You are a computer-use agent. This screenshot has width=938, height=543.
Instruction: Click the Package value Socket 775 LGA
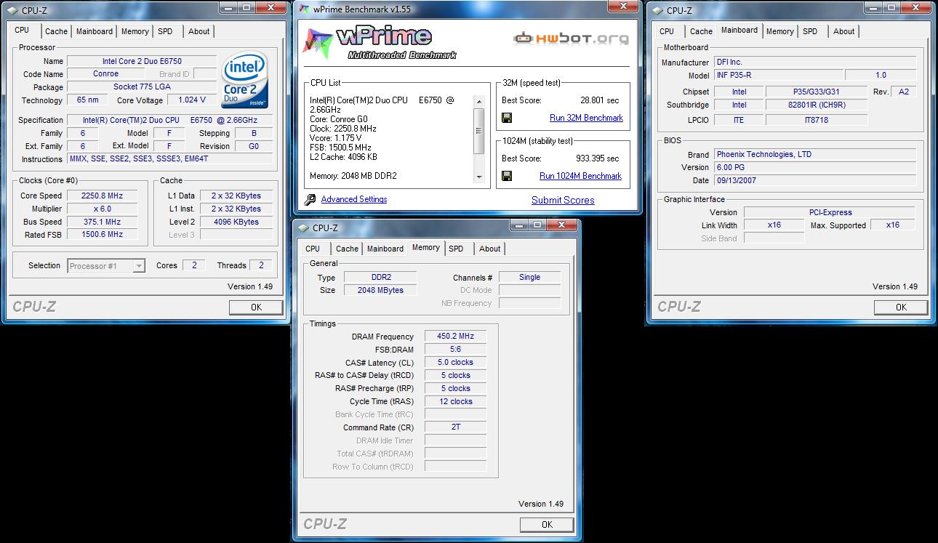(x=141, y=87)
